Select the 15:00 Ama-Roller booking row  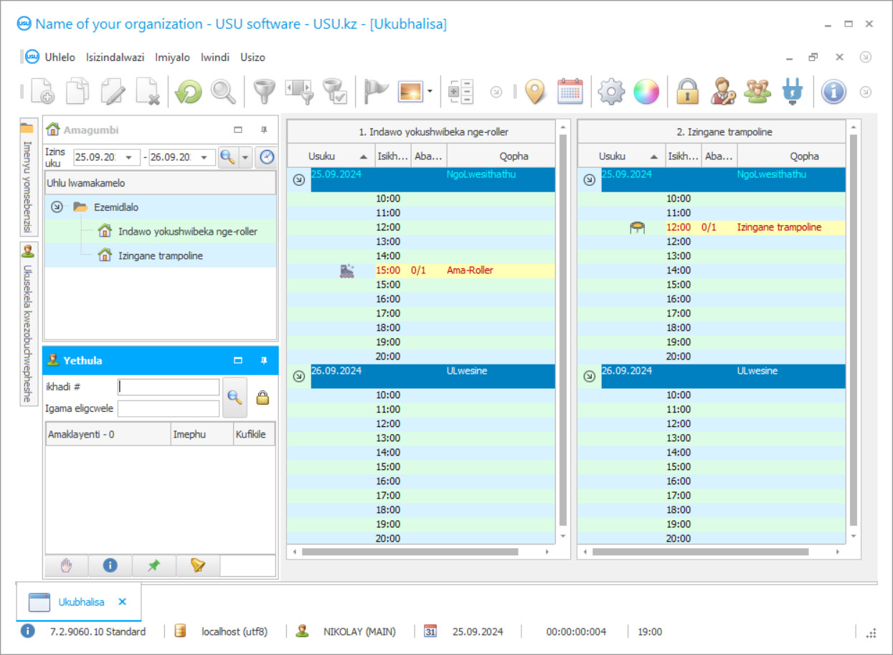coord(421,270)
